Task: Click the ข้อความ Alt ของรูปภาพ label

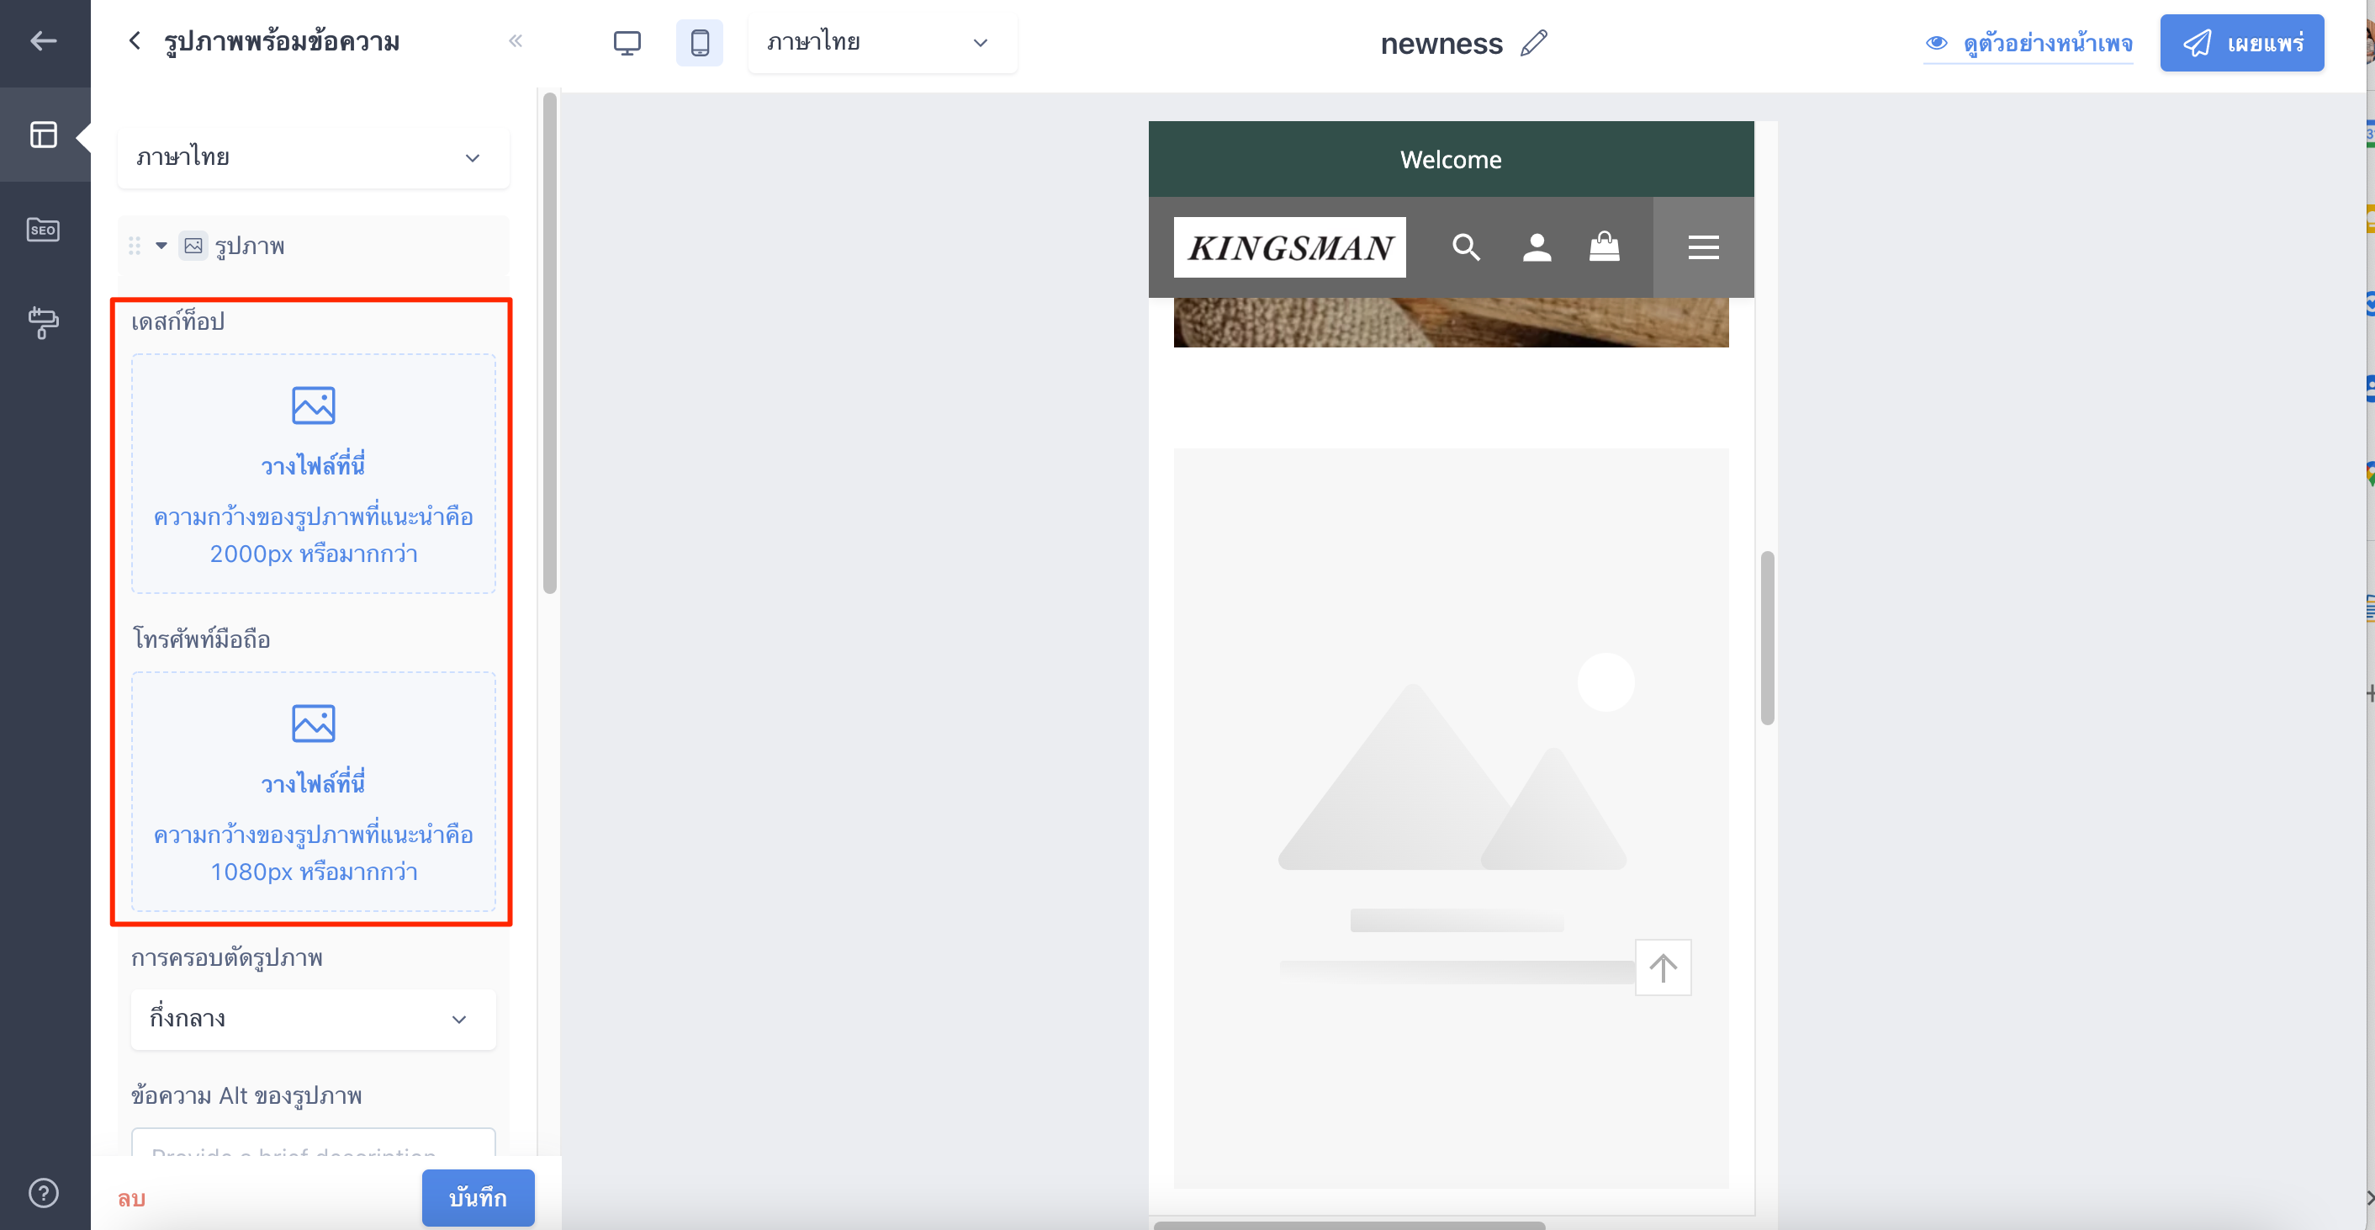Action: 246,1095
